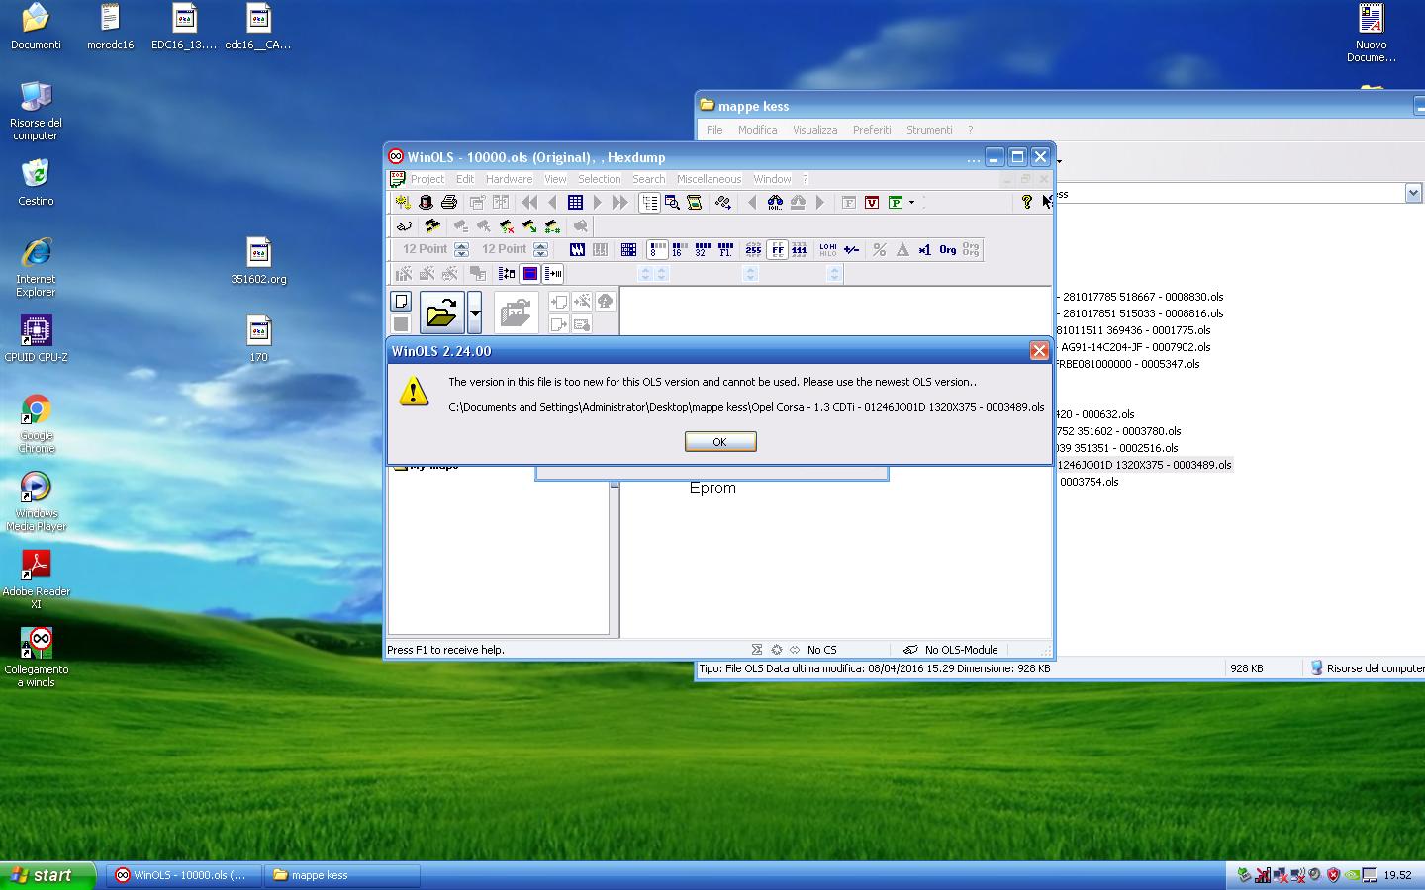This screenshot has height=890, width=1425.
Task: Open the Windows Start button
Action: click(47, 875)
